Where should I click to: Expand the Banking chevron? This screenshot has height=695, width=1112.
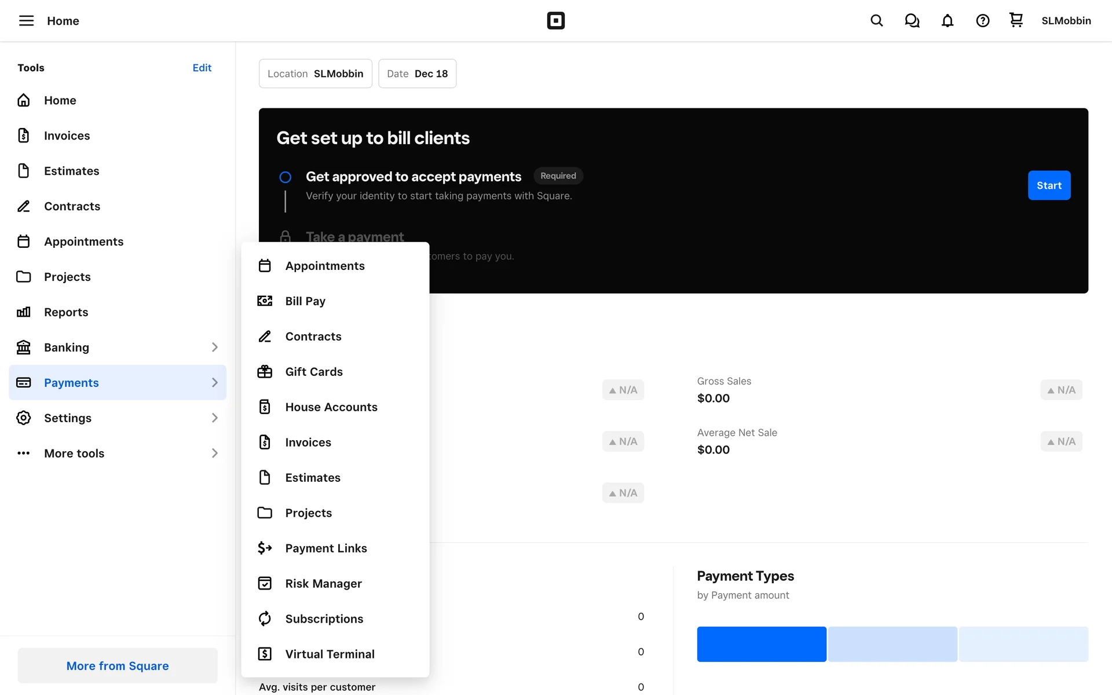(x=214, y=348)
